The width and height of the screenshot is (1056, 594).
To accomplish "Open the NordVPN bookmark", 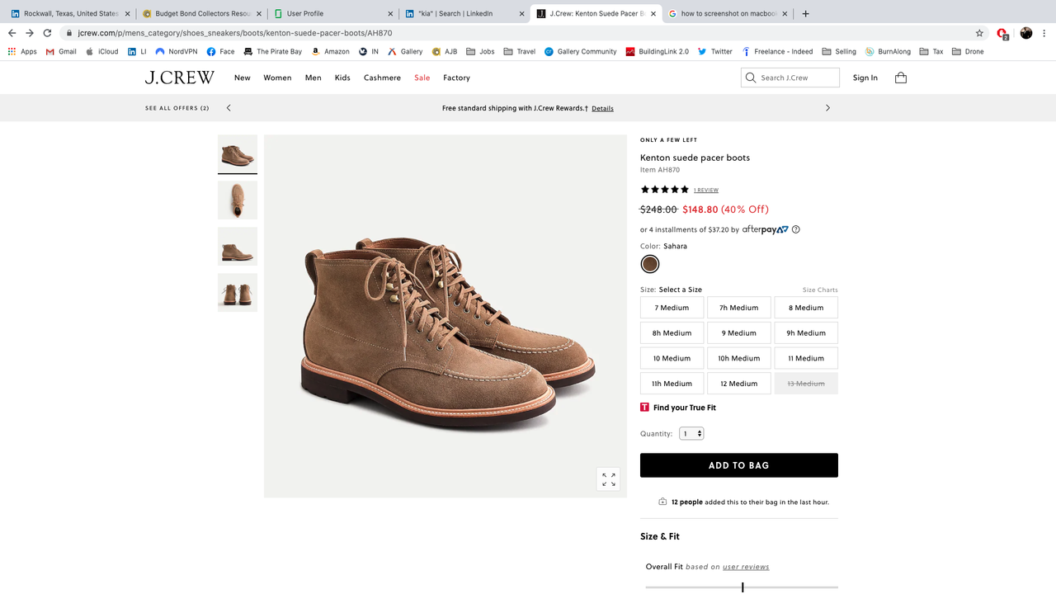I will [x=177, y=51].
